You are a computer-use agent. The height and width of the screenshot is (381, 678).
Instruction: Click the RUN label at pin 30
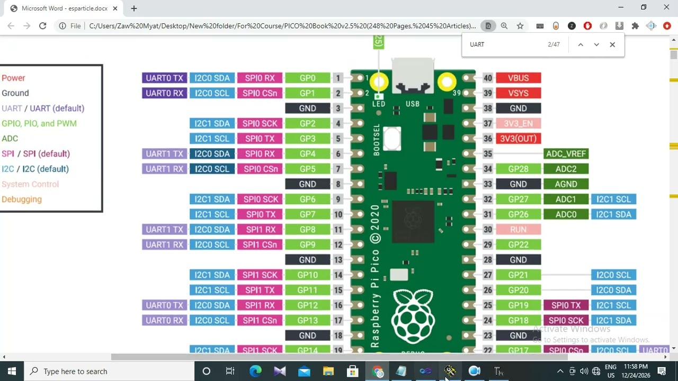tap(518, 230)
